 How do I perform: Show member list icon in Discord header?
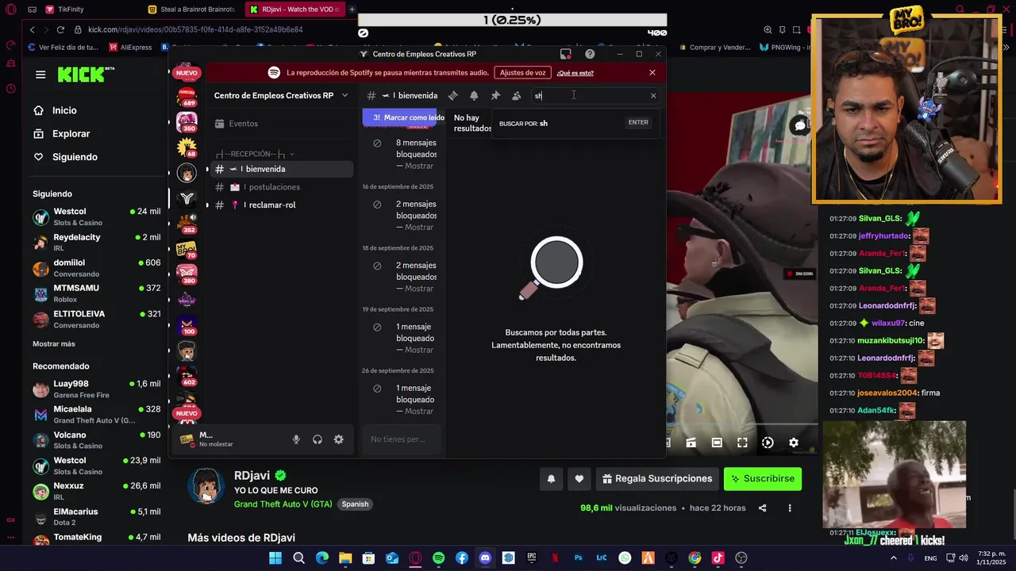point(517,95)
